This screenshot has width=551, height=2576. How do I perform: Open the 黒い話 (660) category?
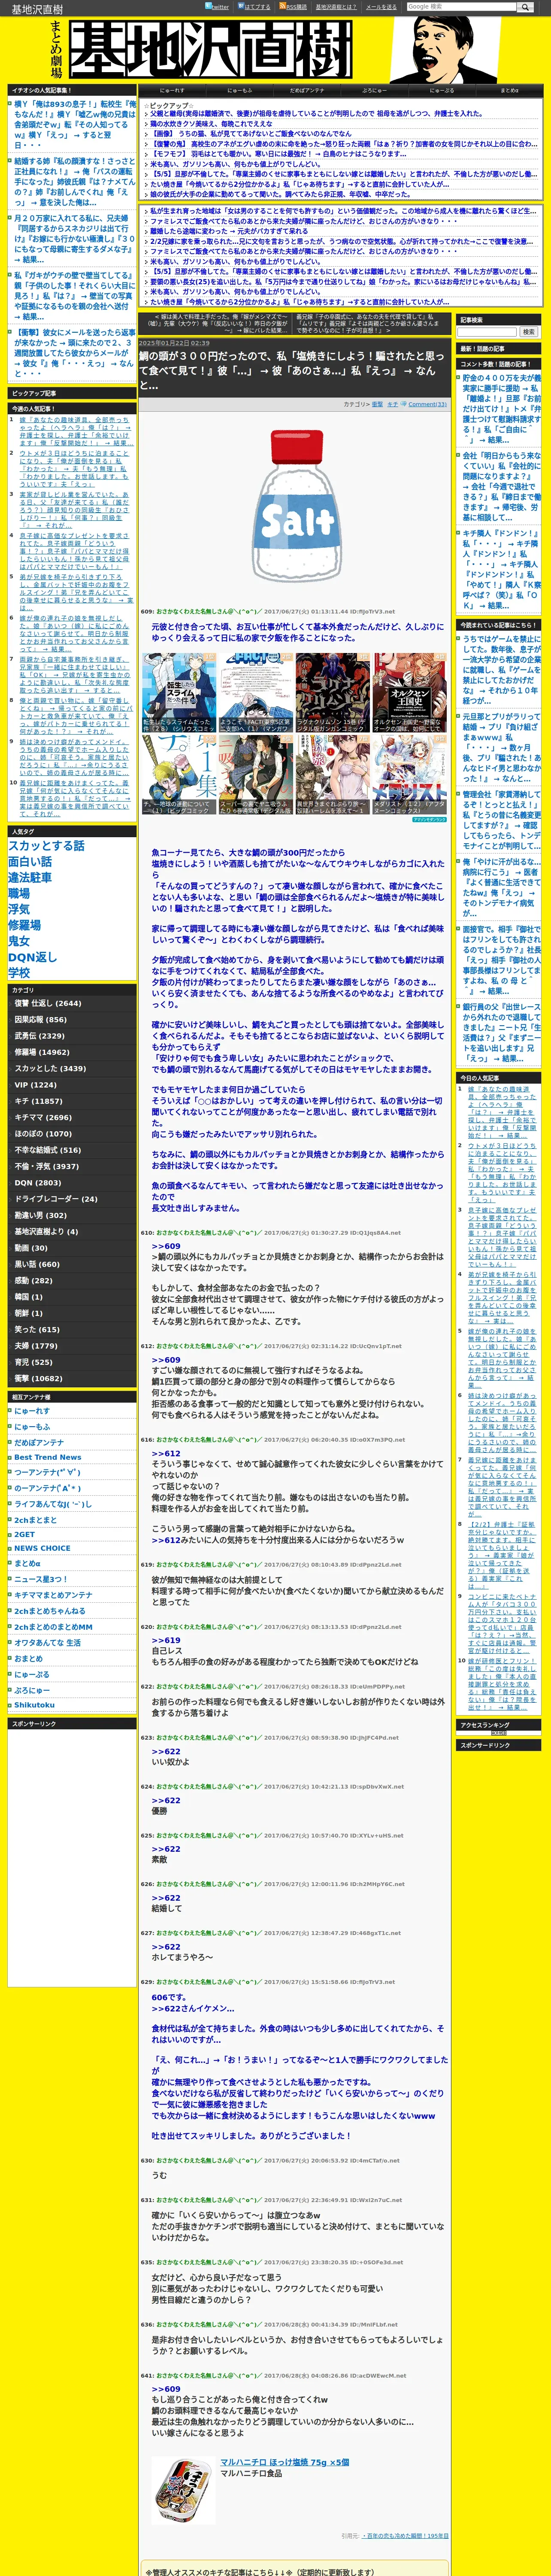pos(37,1264)
